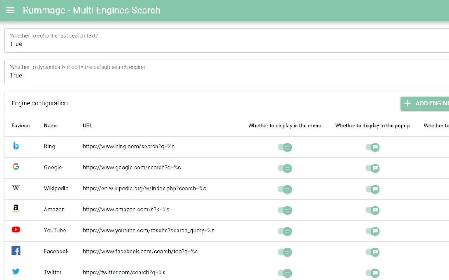Toggle YouTube display in the popup

(373, 231)
